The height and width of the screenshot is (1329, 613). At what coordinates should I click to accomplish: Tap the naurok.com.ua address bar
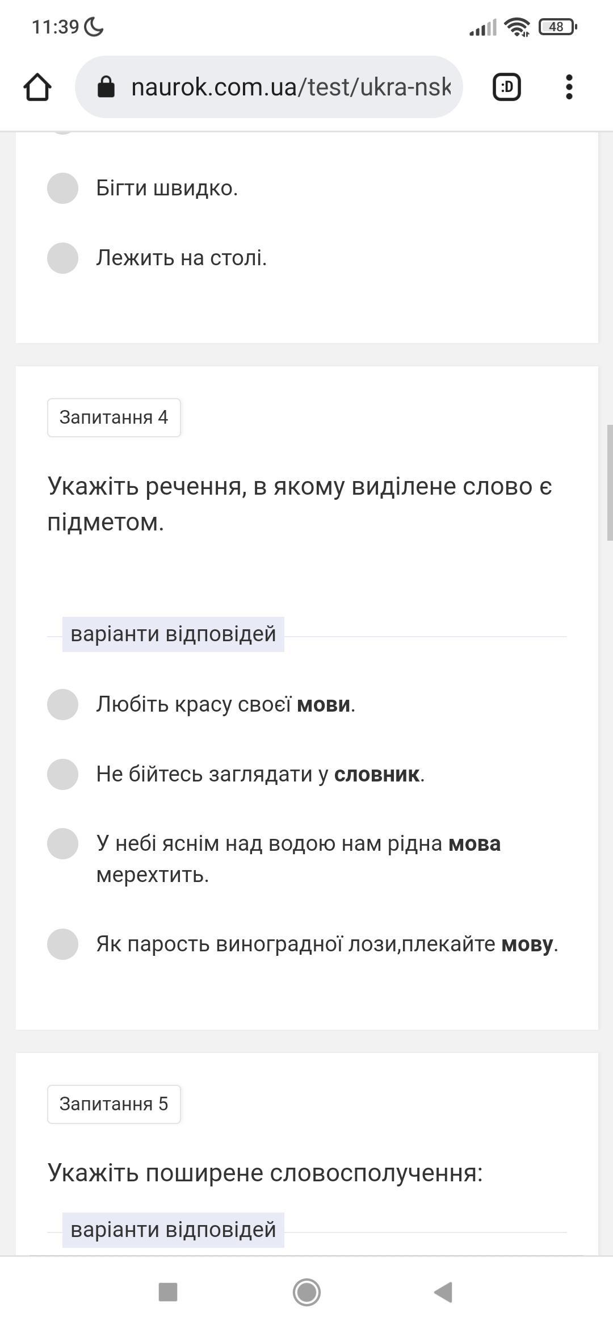[x=289, y=87]
